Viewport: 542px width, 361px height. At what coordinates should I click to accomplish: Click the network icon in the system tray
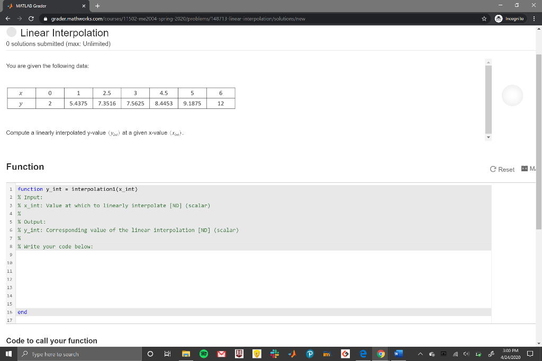click(455, 354)
